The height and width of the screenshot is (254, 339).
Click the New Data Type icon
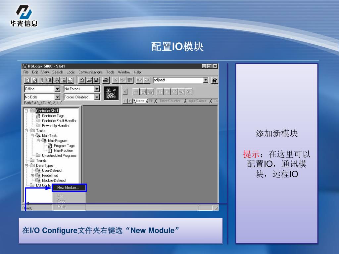coord(63,80)
